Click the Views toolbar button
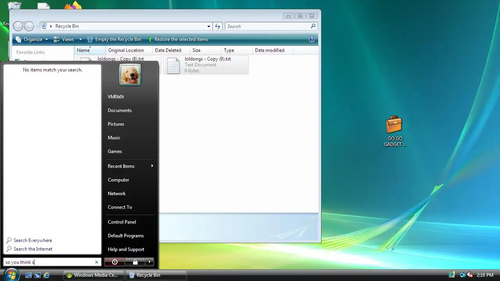This screenshot has width=500, height=281. pyautogui.click(x=64, y=39)
